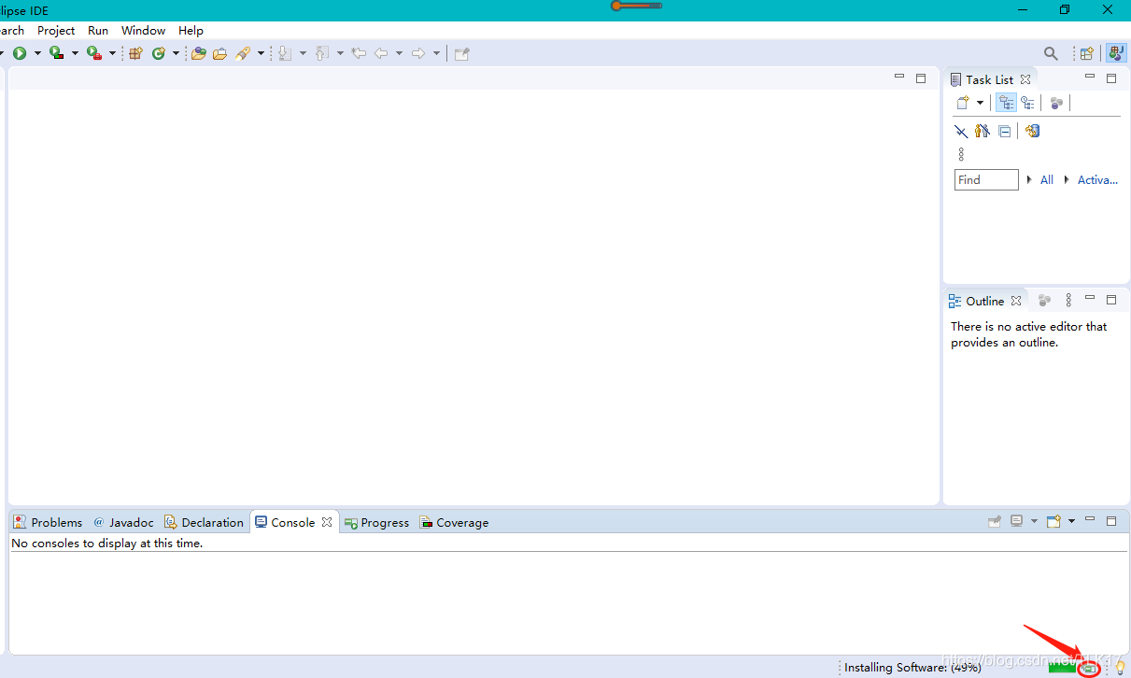Open the Task List view menu dots
Screen dimensions: 1131x678
pyautogui.click(x=961, y=154)
